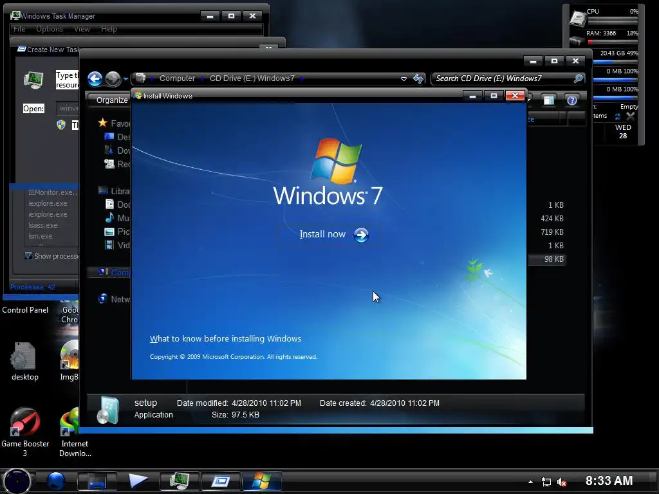Image resolution: width=659 pixels, height=494 pixels.
Task: Open Task Manager File menu
Action: tap(19, 29)
